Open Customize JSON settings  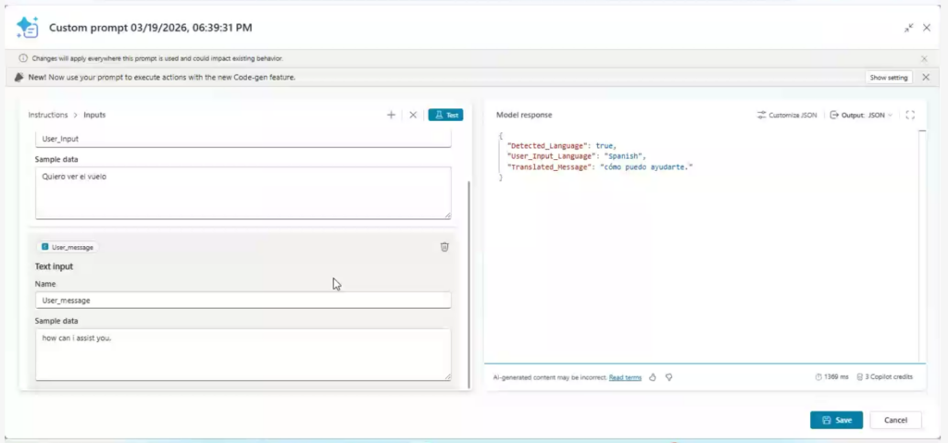coord(787,116)
